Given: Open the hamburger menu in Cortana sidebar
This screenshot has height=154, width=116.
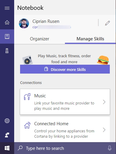Looking at the screenshot, I should [x=7, y=8].
